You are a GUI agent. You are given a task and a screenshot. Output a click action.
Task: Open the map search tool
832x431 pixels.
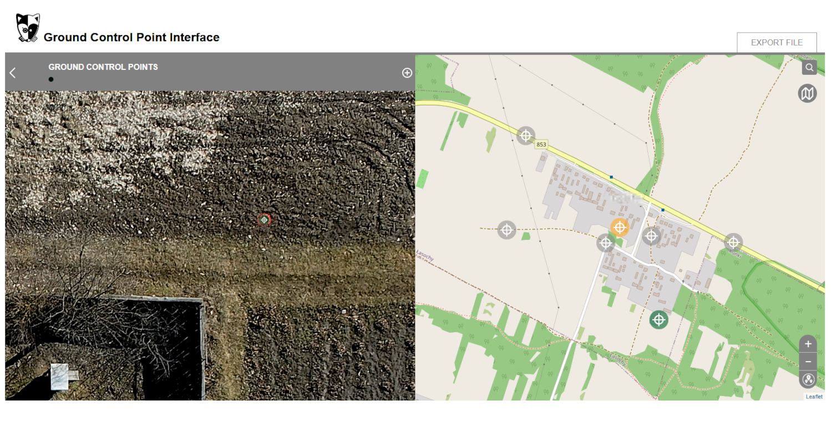point(809,68)
